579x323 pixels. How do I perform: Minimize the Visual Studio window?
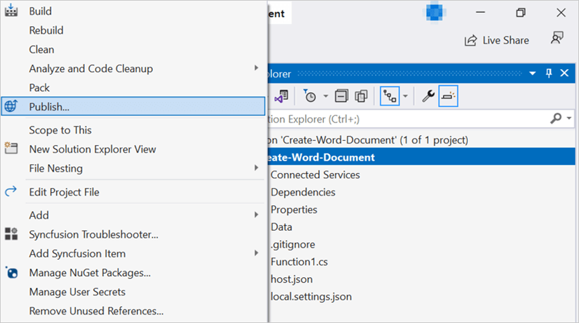coord(481,12)
